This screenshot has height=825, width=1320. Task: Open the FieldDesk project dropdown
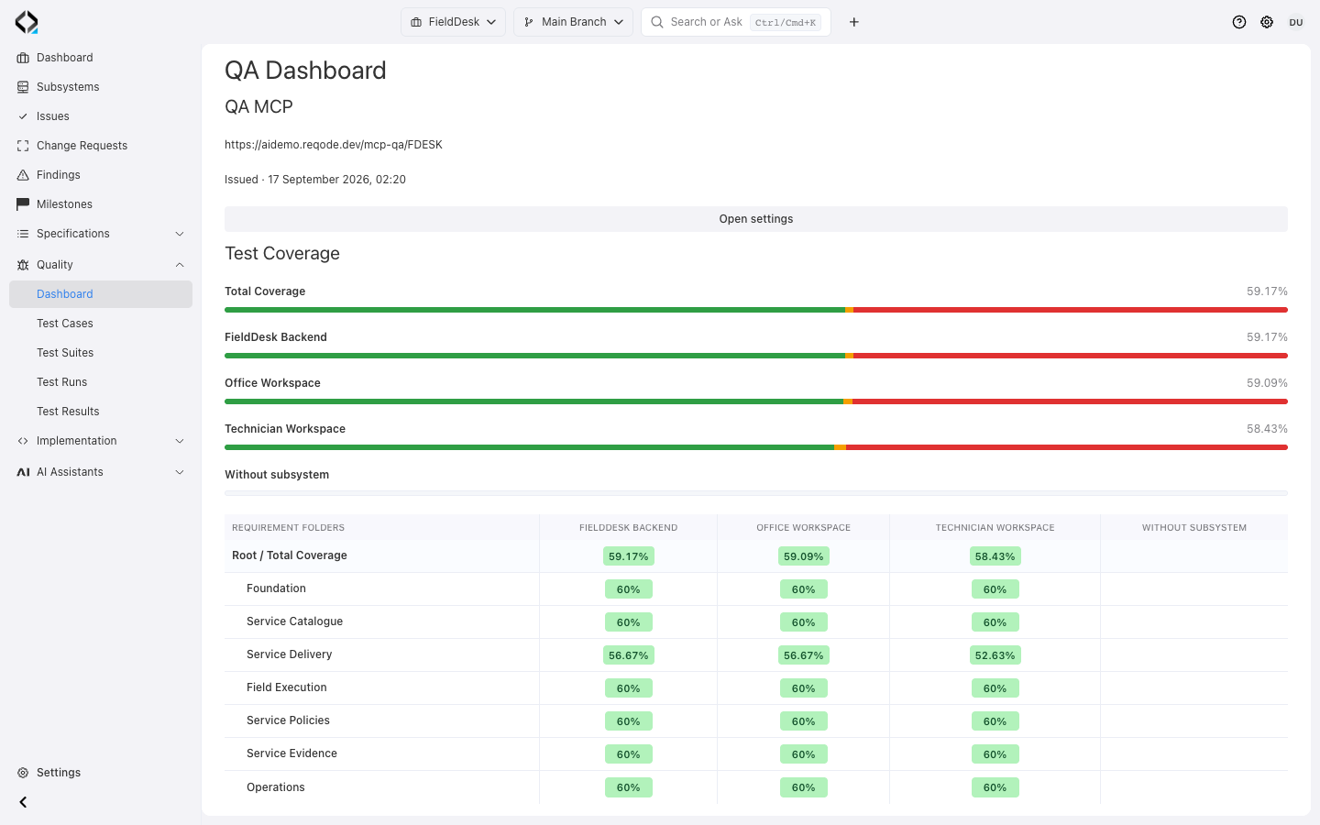pyautogui.click(x=453, y=22)
